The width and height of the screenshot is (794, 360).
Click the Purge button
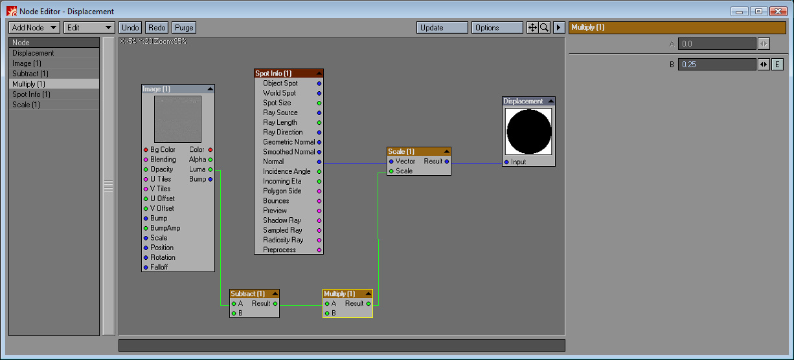(184, 28)
